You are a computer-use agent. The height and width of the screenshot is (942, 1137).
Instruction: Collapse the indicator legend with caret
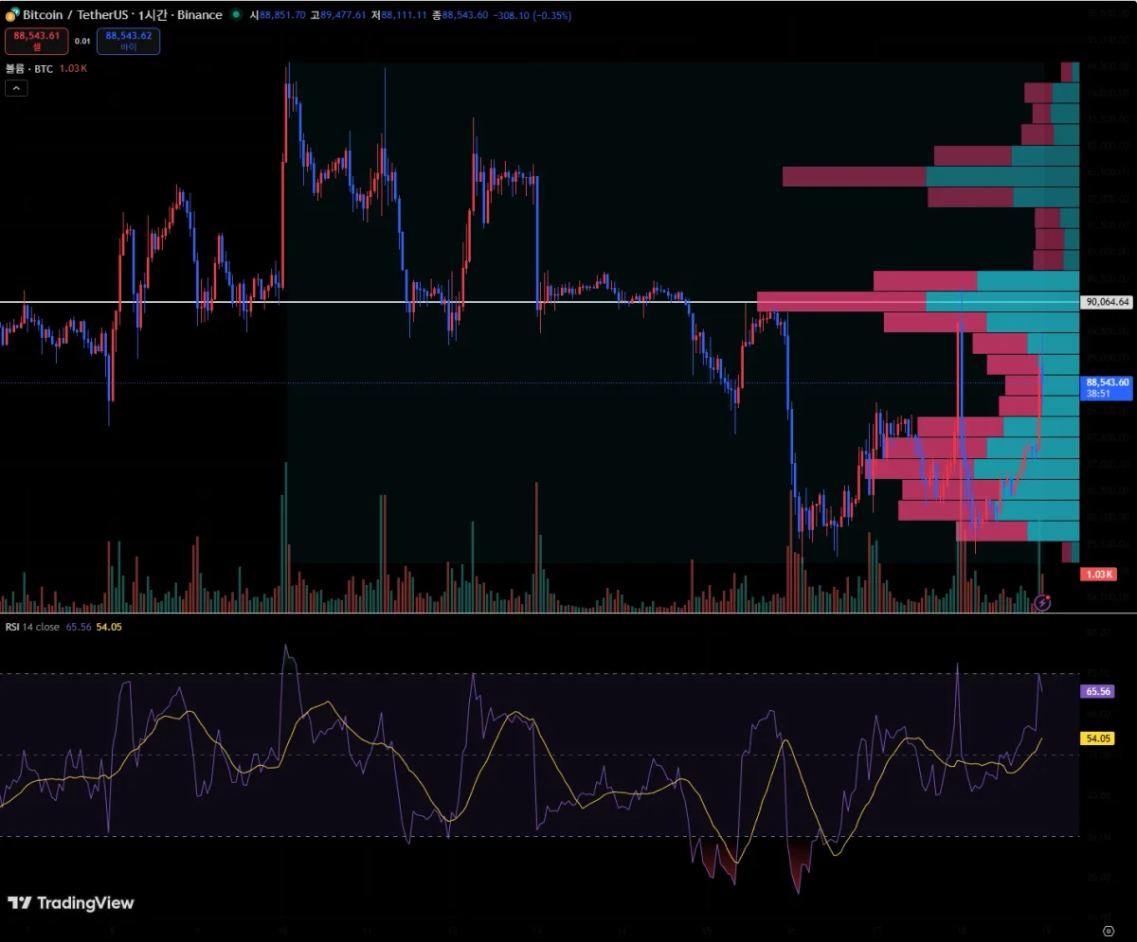[16, 88]
